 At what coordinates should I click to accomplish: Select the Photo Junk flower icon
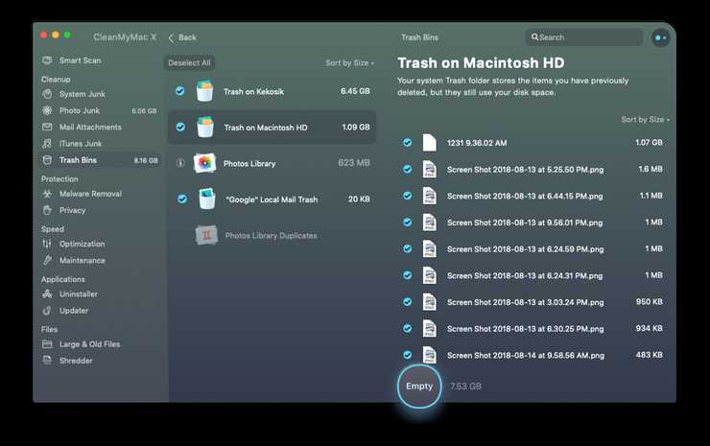click(x=47, y=110)
